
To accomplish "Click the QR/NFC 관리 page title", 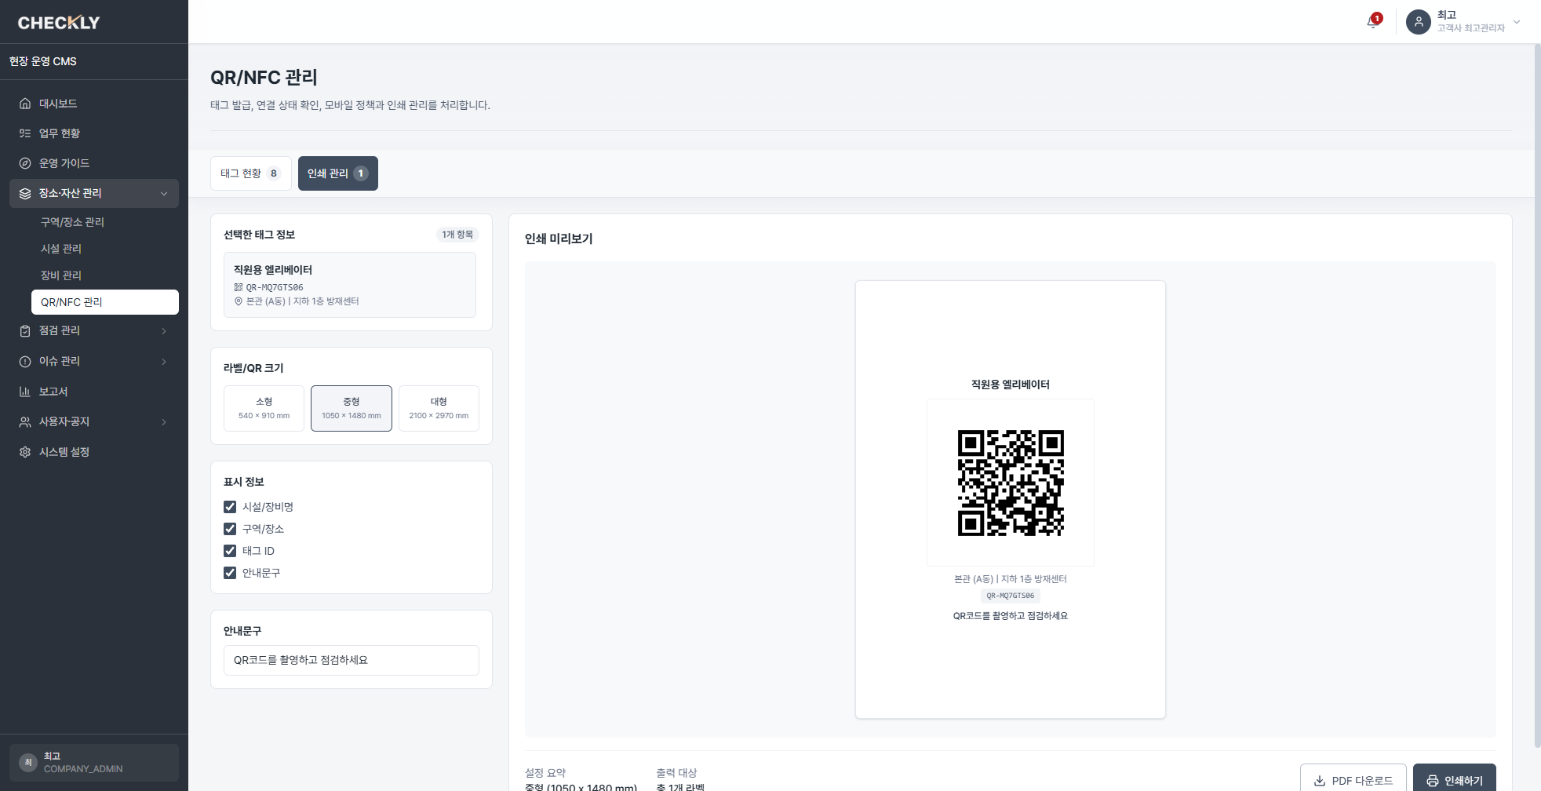I will click(x=264, y=77).
